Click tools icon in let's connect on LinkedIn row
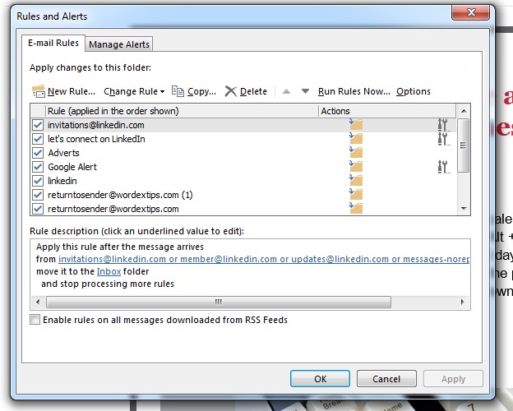Image resolution: width=513 pixels, height=411 pixels. tap(444, 139)
